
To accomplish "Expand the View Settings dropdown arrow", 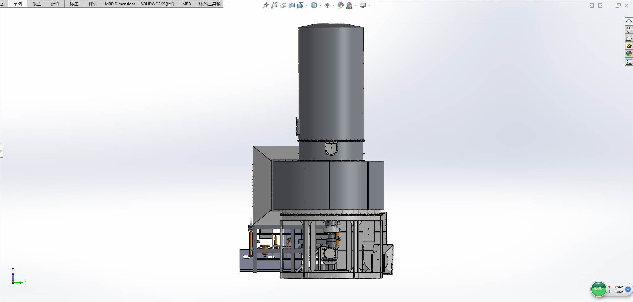I will [x=369, y=5].
